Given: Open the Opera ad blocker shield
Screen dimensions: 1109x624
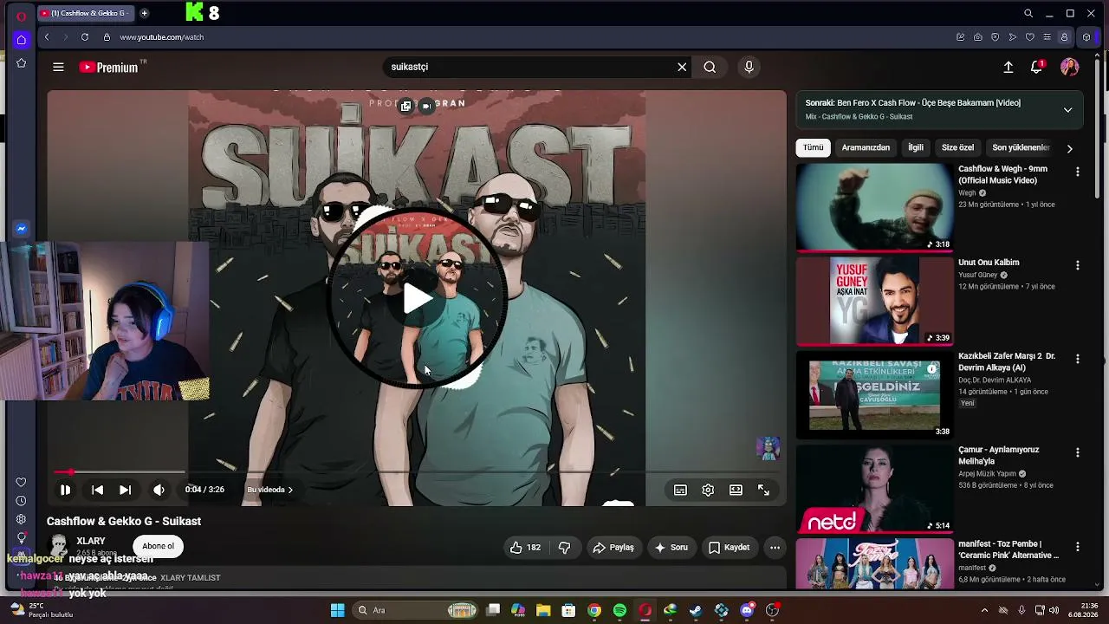Looking at the screenshot, I should point(995,37).
